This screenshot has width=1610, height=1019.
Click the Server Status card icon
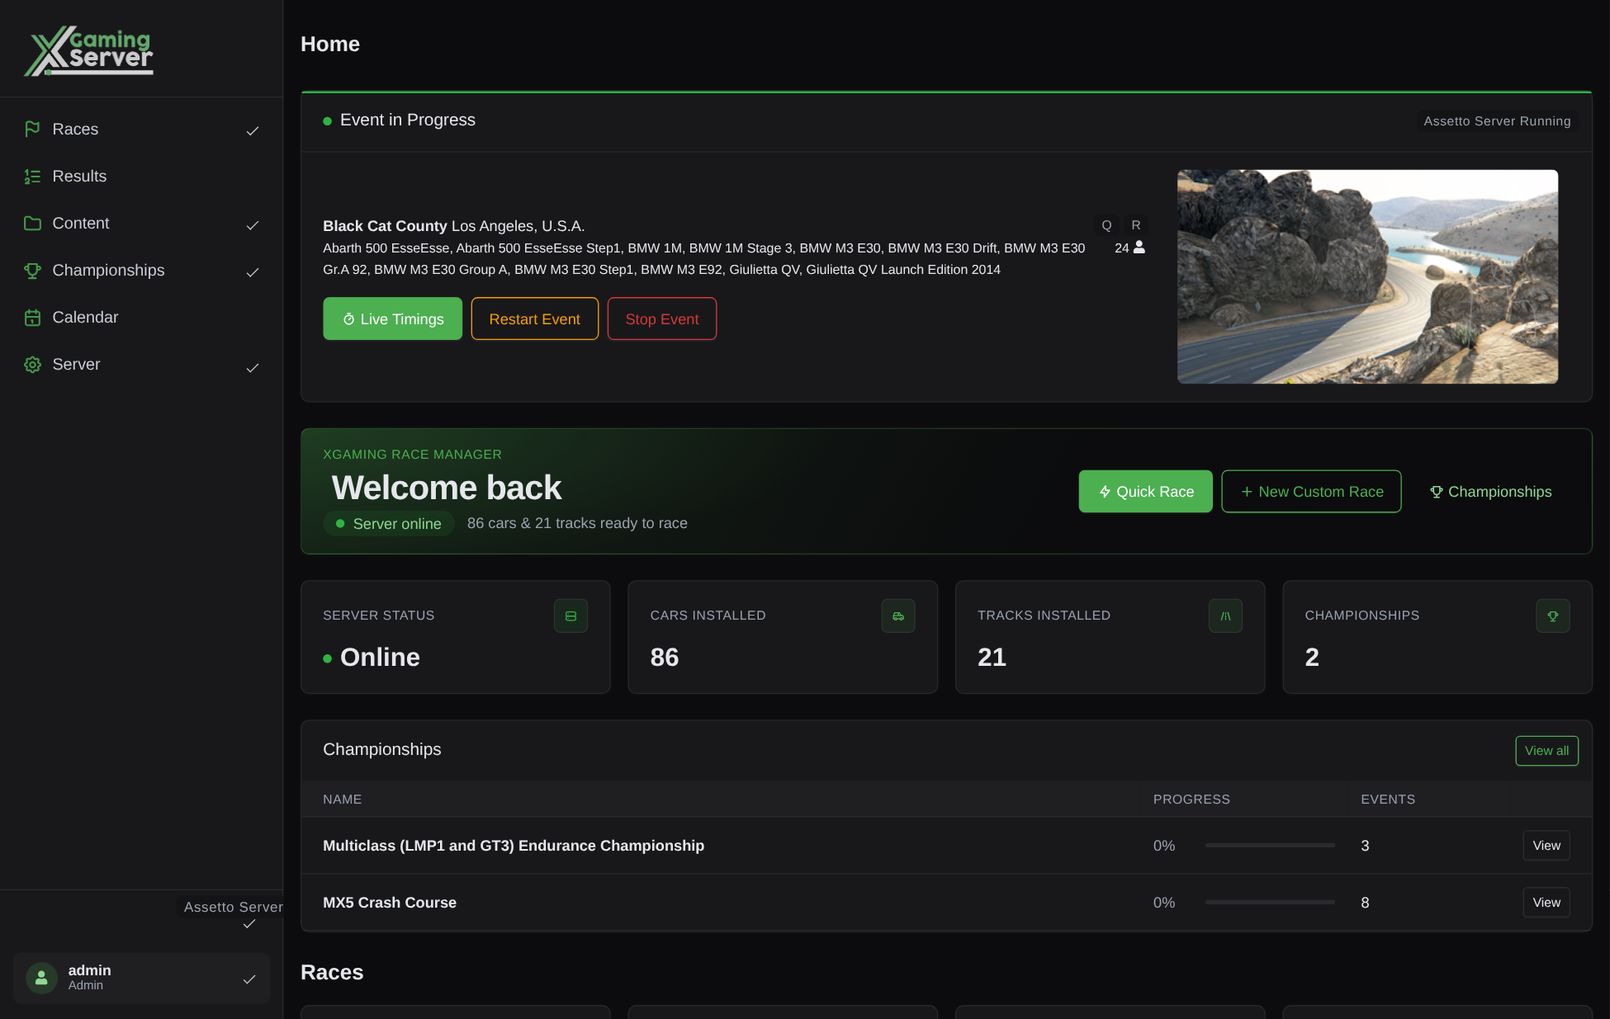571,616
